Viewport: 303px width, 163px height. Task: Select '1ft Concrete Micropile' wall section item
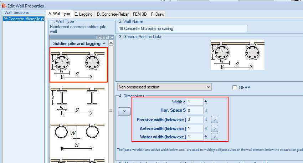24,19
